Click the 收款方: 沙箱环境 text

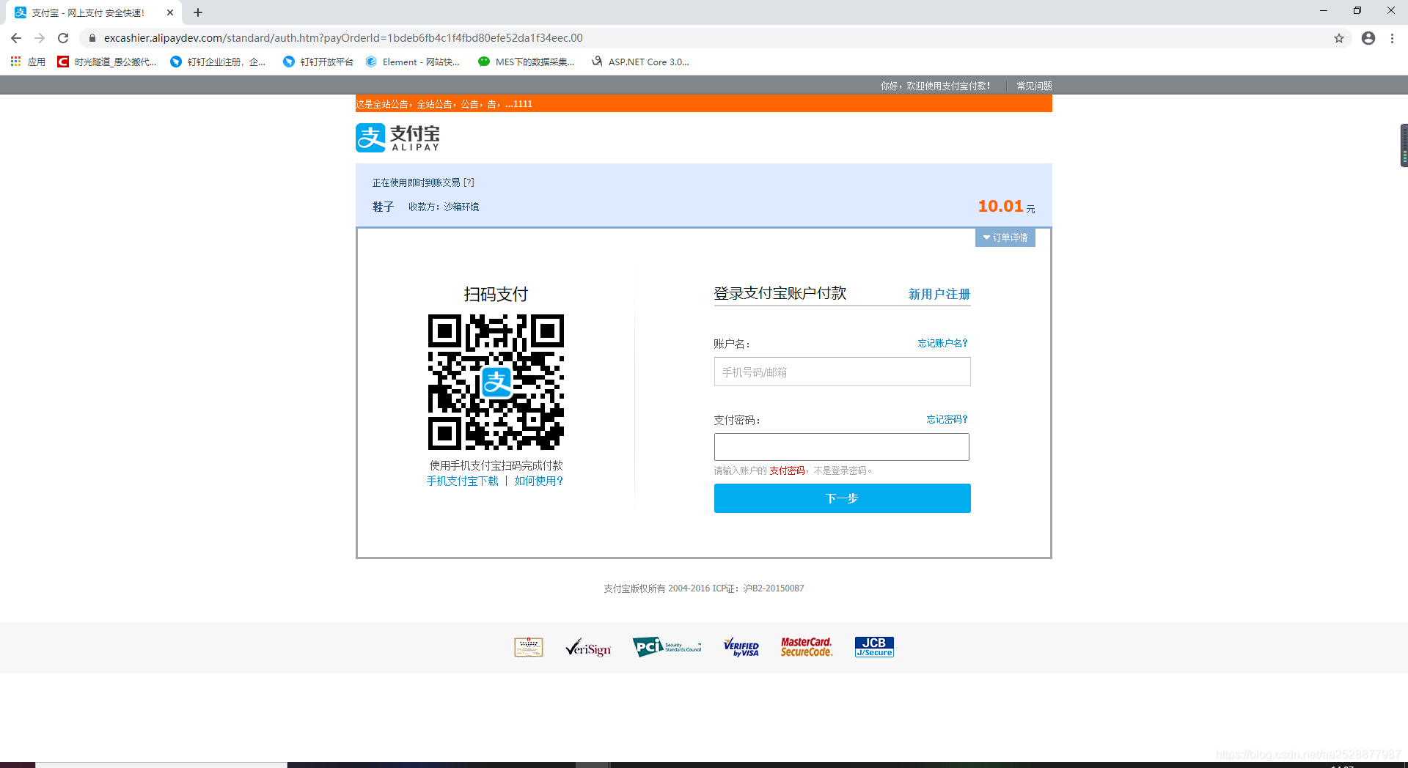pyautogui.click(x=444, y=207)
